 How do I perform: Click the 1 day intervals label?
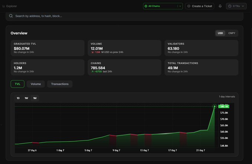(x=227, y=97)
